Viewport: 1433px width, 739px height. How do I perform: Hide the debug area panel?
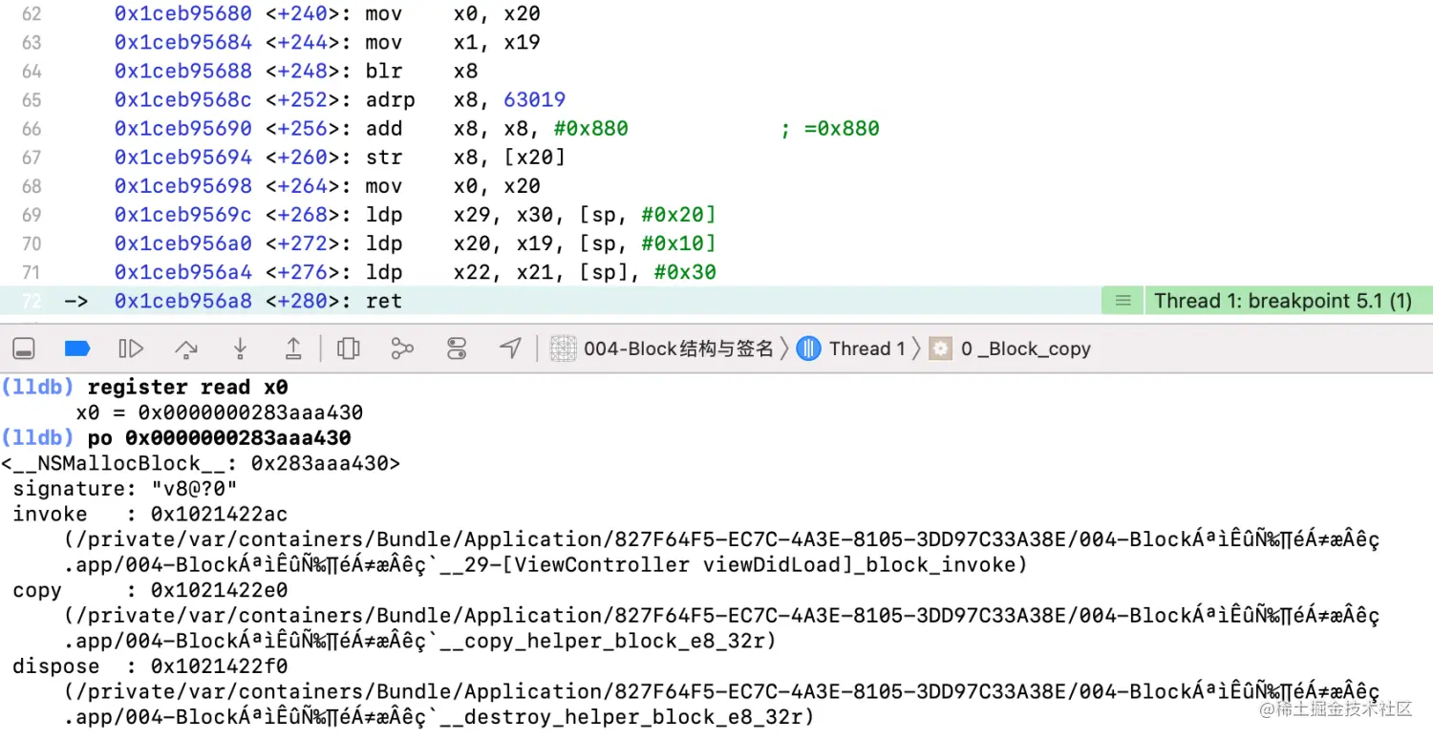24,348
